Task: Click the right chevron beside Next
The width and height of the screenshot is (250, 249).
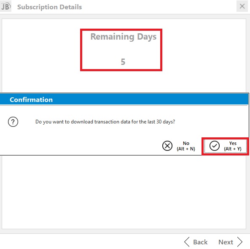Action: [x=240, y=242]
